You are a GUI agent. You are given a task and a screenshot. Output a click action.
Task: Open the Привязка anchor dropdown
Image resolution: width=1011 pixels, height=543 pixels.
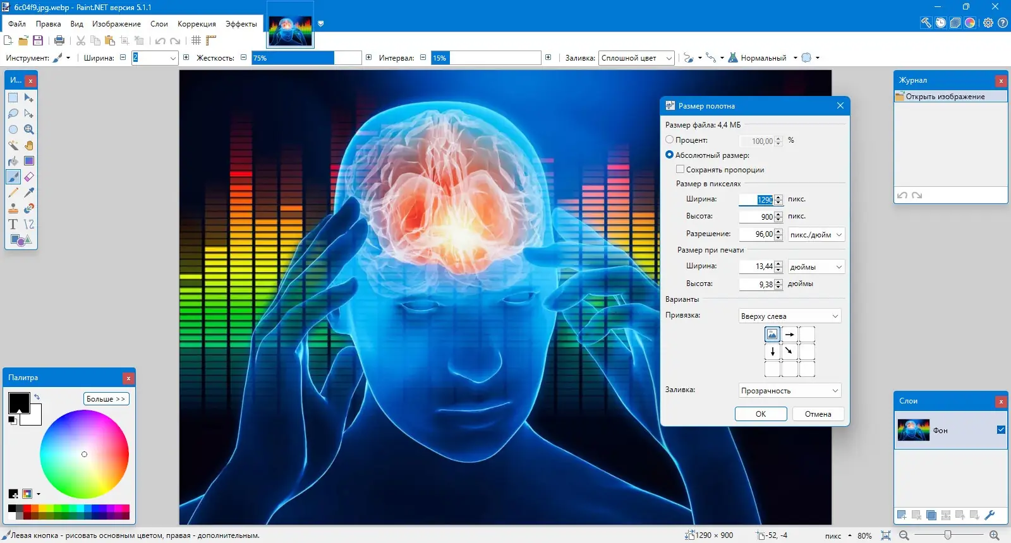(x=789, y=316)
